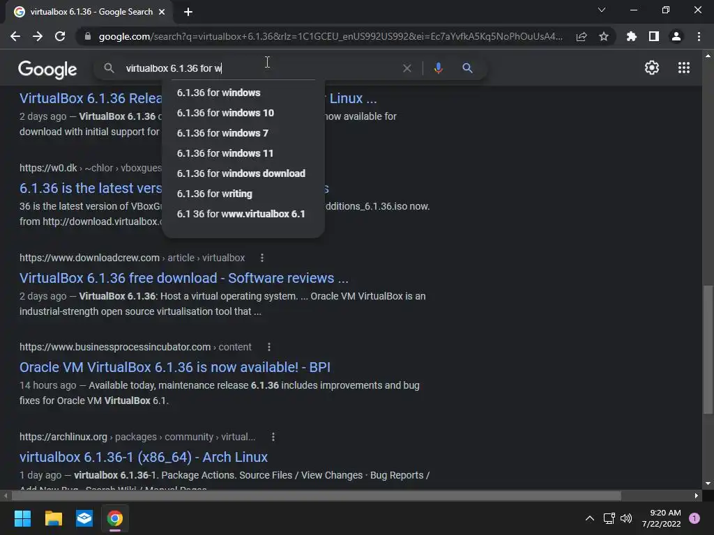Choose suggestion '6.1.36 for windows'

(x=243, y=93)
